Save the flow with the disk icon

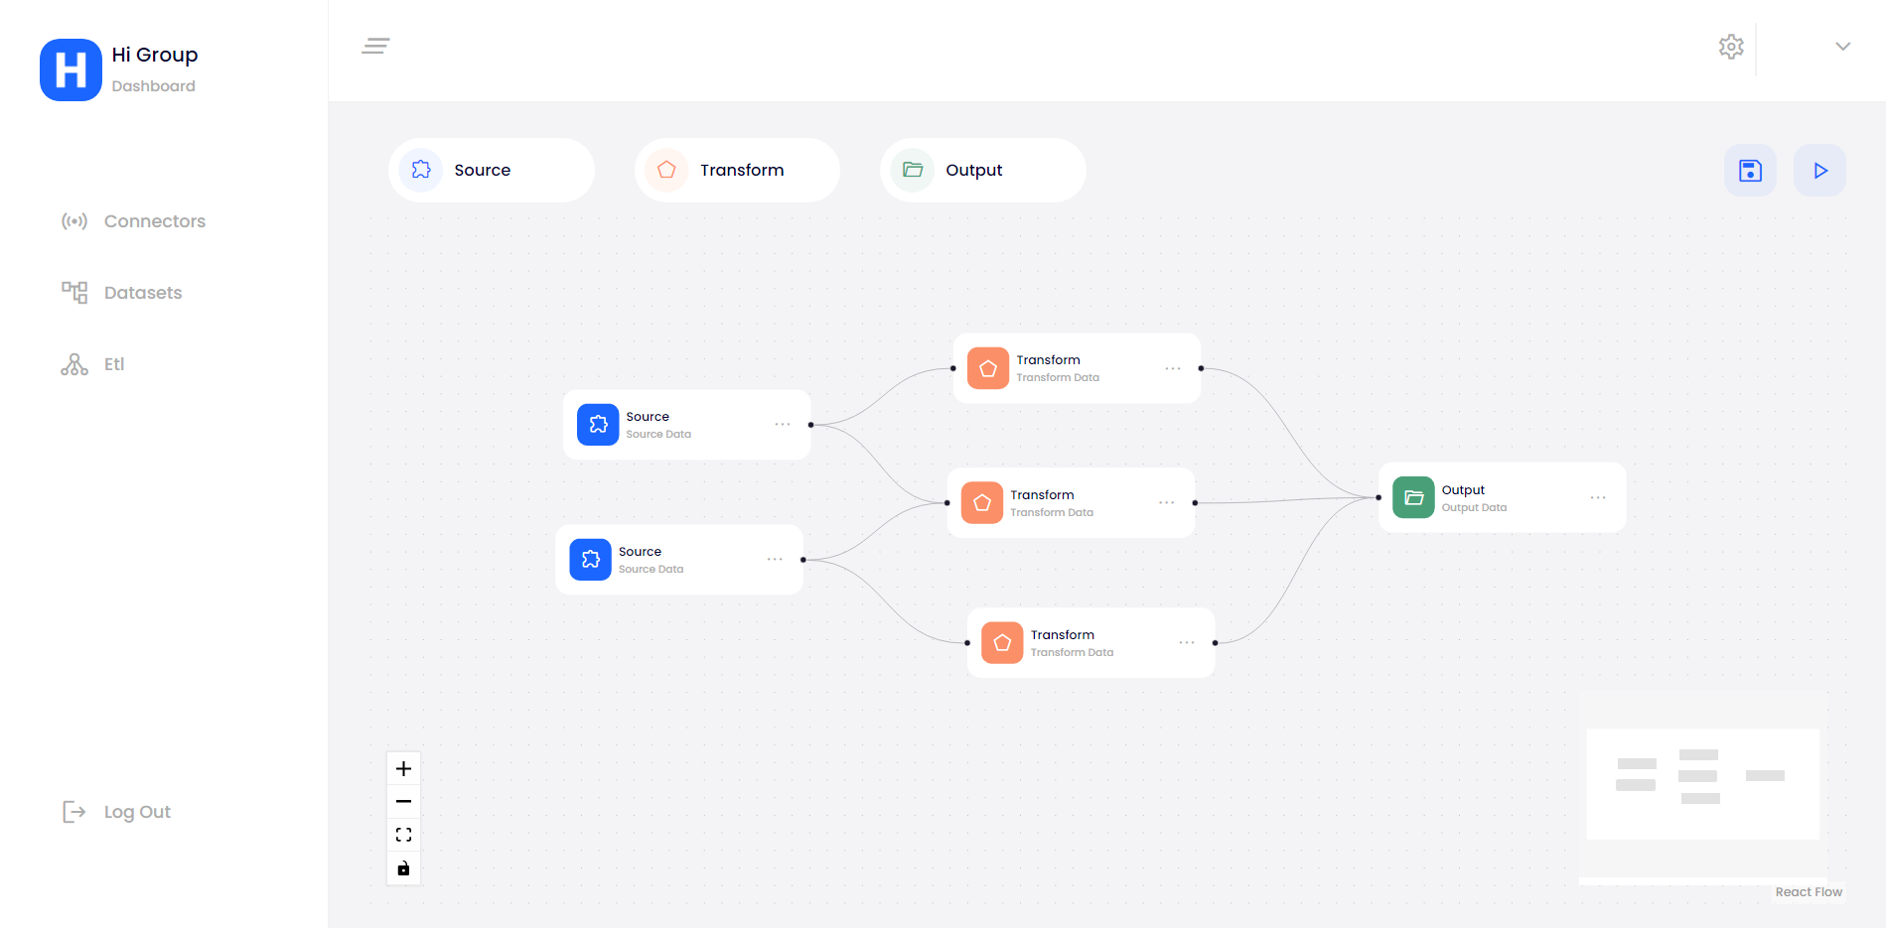1750,171
